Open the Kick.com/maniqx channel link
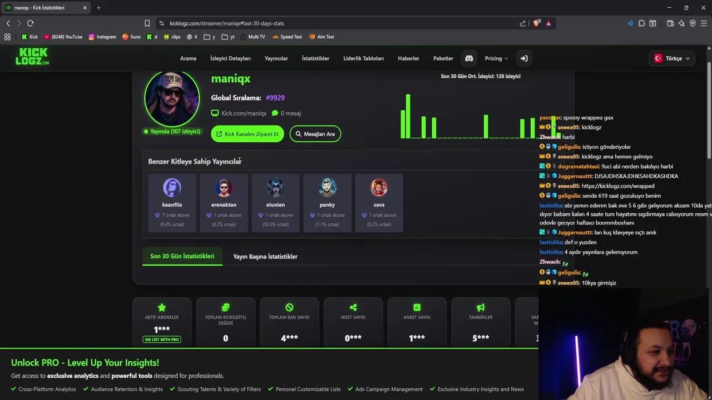Viewport: 712px width, 400px height. (x=239, y=113)
